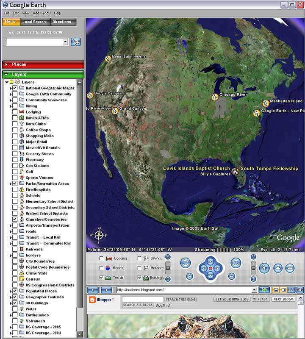Open the Chicago River placemark pin
This screenshot has width=305, height=339.
214,97
